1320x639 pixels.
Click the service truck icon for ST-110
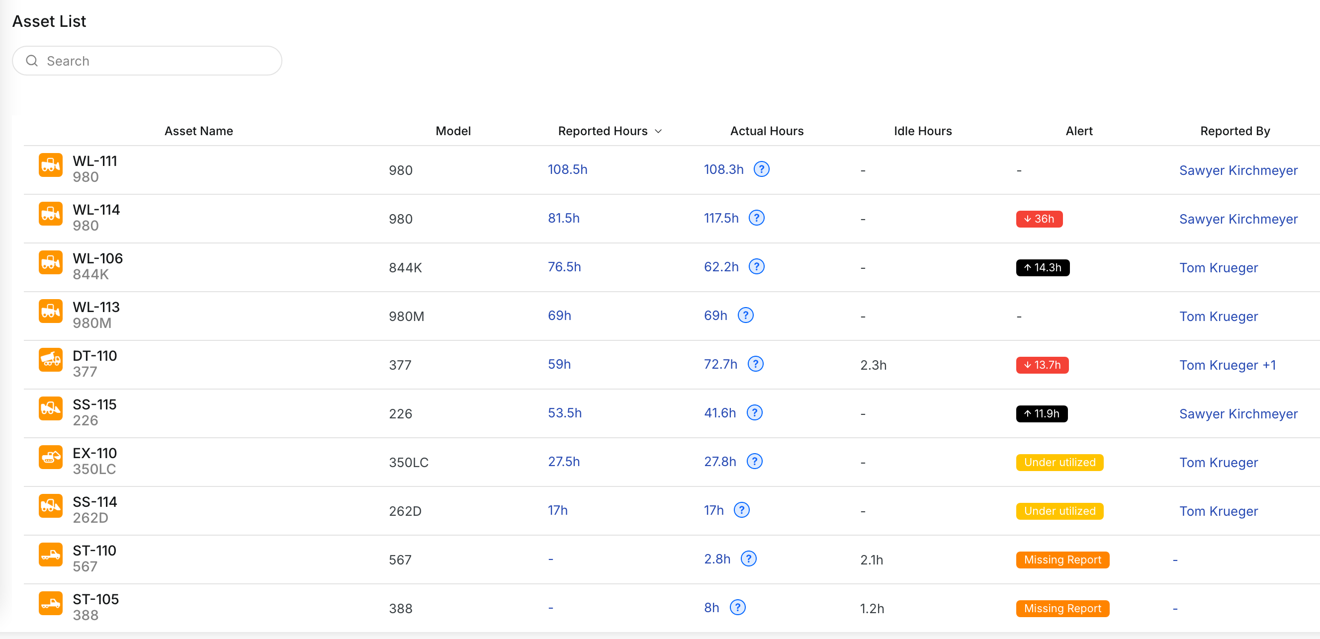click(x=51, y=555)
